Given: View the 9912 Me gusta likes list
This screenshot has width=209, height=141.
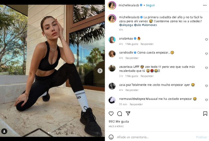Looking at the screenshot, I should (x=119, y=121).
